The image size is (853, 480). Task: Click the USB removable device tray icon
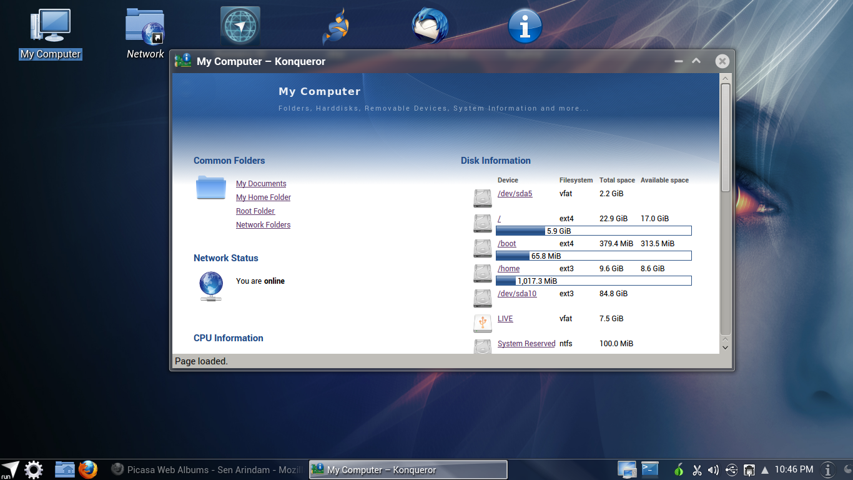coord(731,469)
